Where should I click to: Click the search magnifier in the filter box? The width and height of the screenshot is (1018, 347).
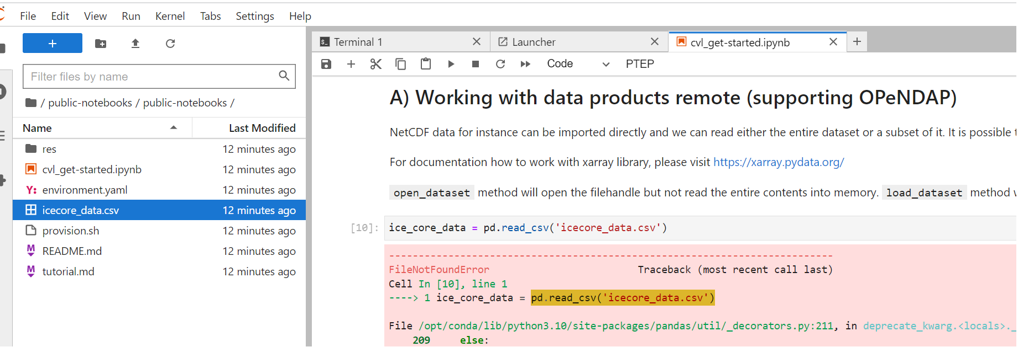pos(284,76)
